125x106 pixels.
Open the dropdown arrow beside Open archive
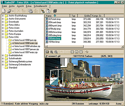13,11
